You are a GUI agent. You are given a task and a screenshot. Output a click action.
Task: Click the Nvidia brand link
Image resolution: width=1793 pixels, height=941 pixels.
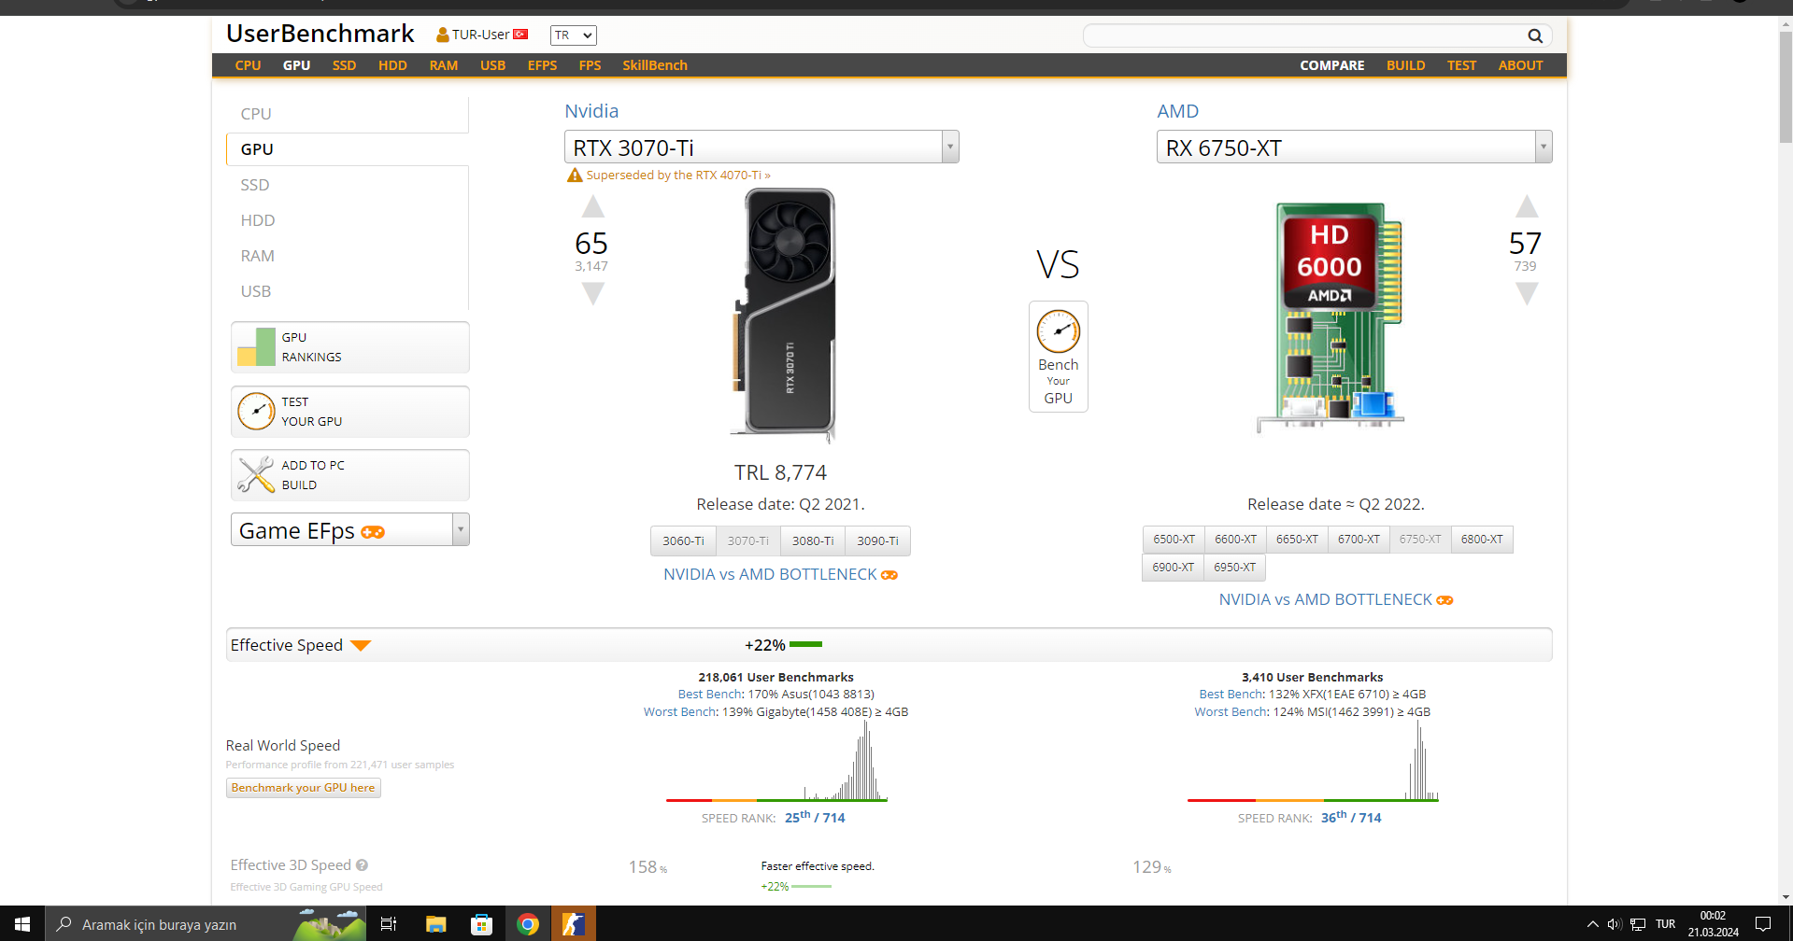(591, 111)
